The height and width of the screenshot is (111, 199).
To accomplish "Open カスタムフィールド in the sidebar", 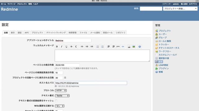I will tap(168, 55).
